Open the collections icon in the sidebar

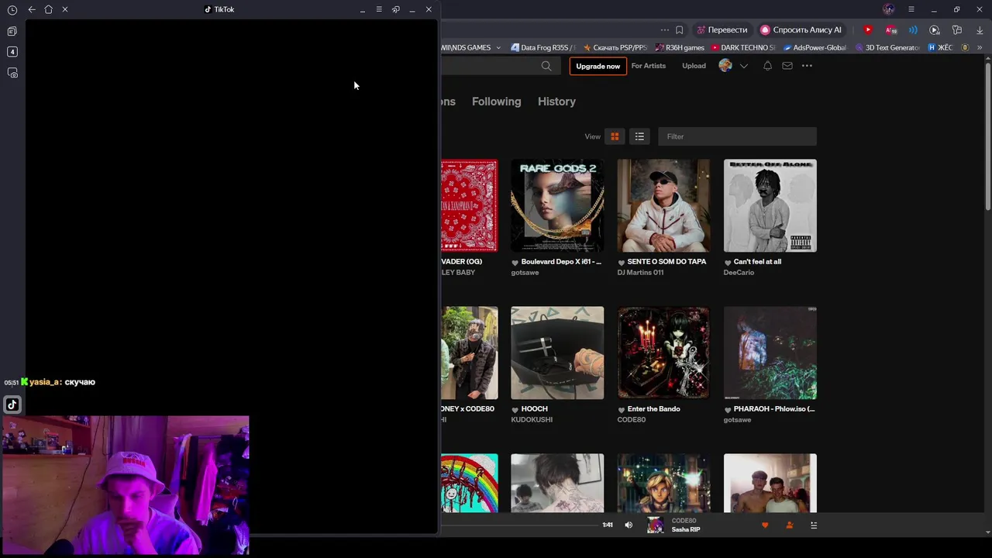tap(12, 31)
